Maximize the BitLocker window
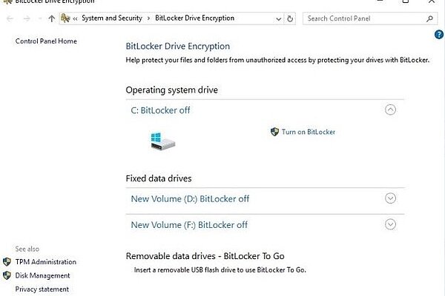445x296 pixels. [406, 1]
